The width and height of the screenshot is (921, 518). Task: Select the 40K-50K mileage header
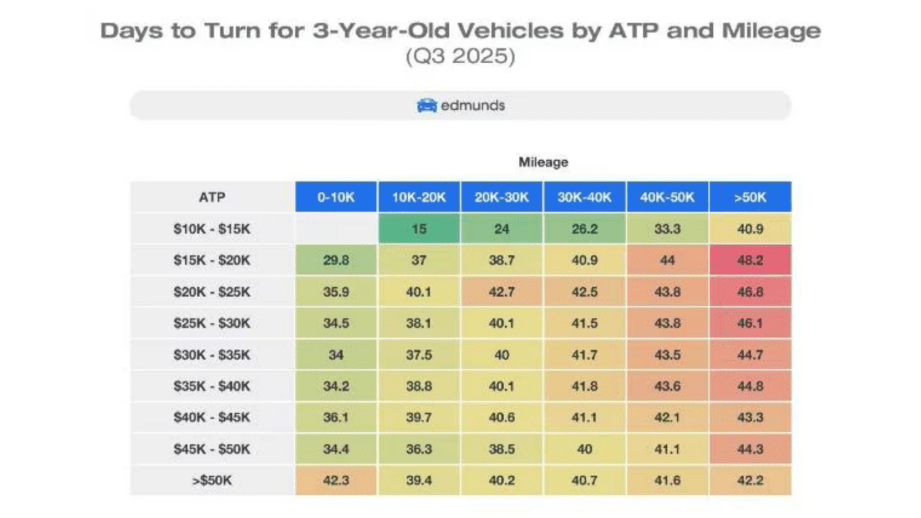pyautogui.click(x=667, y=197)
